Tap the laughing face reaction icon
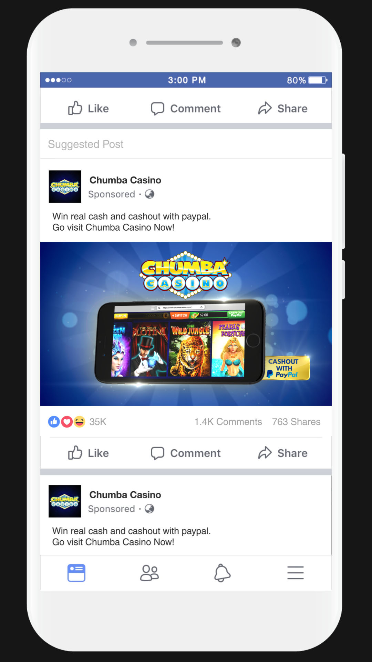Viewport: 372px width, 662px height. tap(79, 421)
